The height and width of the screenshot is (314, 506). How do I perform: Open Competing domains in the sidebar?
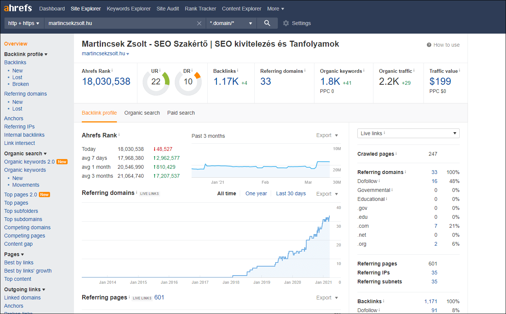27,227
